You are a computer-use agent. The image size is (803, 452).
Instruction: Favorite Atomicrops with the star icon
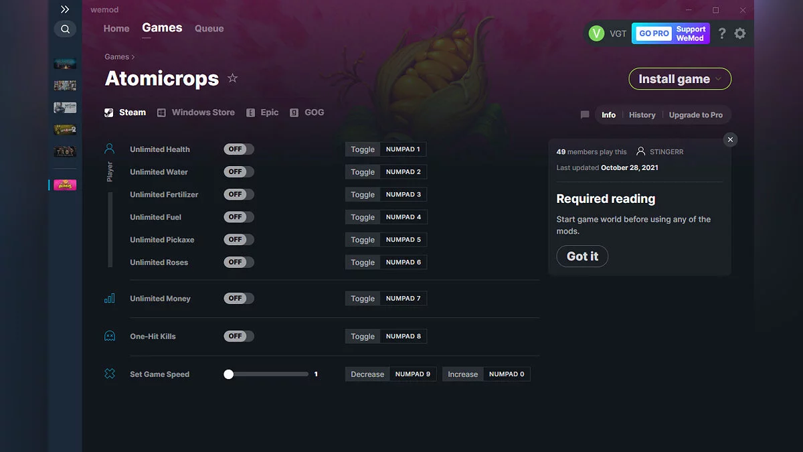[x=232, y=78]
